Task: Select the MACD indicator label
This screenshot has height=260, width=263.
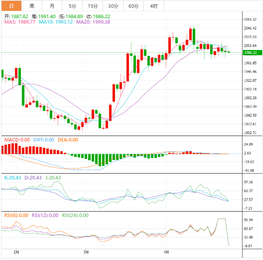Action: [16, 139]
